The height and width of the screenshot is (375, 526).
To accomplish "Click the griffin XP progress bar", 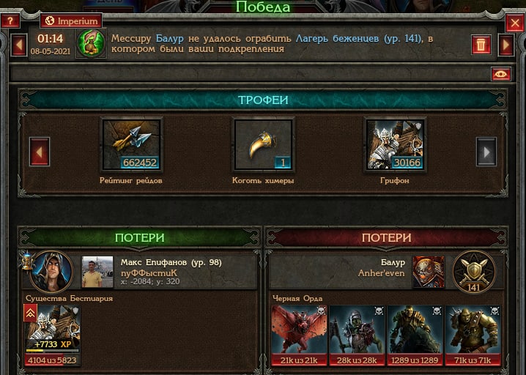I will 52,351.
